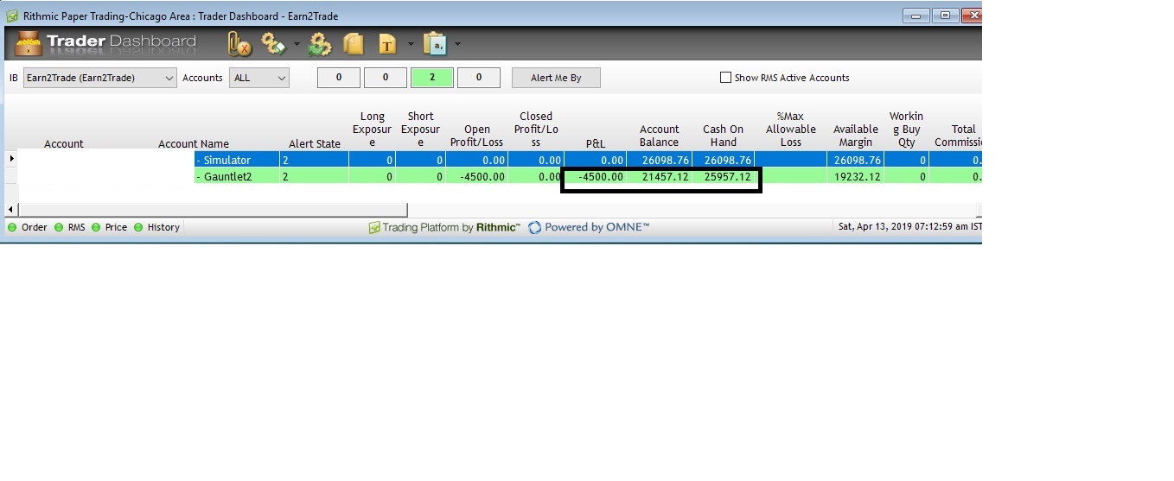Expand the arrow beside the clipboard icon
This screenshot has width=1174, height=481.
pos(457,44)
